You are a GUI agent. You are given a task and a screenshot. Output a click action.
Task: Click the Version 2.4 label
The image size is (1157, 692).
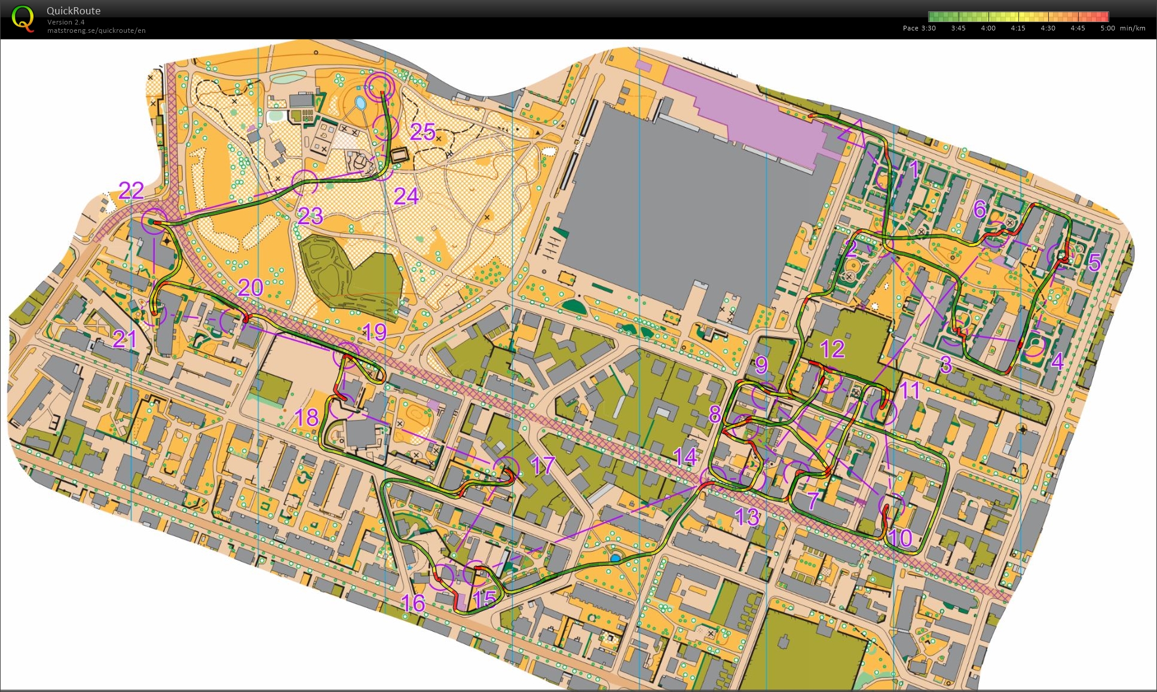(66, 22)
